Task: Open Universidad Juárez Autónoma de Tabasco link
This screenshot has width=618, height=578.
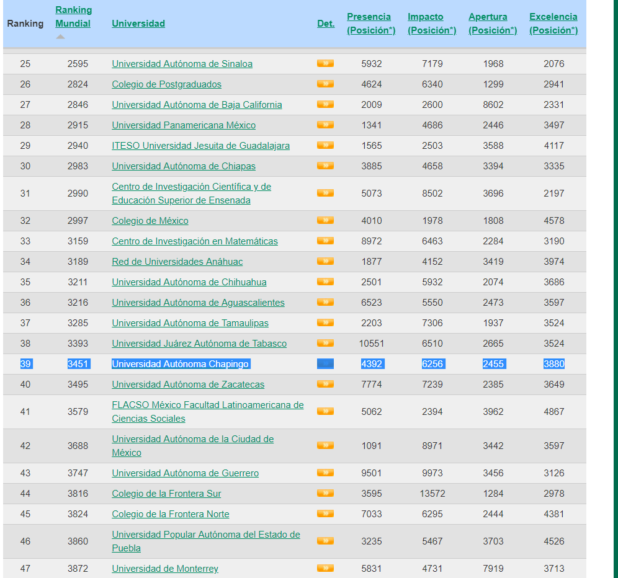Action: coord(199,344)
